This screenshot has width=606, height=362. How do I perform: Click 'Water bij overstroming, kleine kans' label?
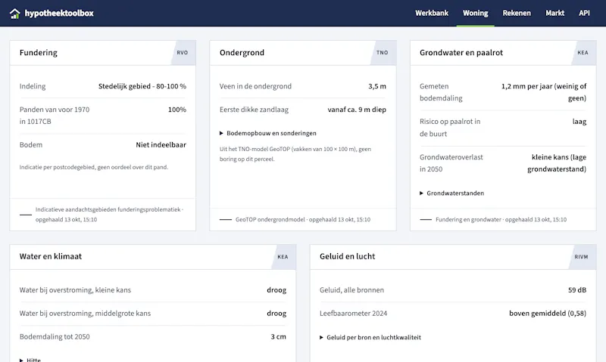tap(75, 290)
